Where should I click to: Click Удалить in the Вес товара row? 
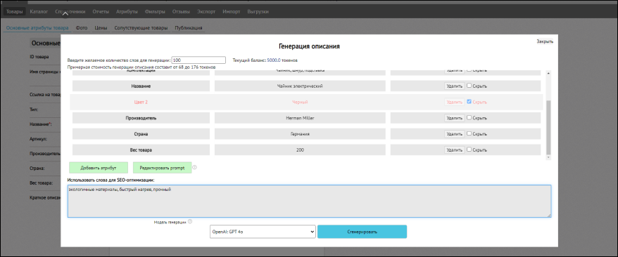pos(454,150)
